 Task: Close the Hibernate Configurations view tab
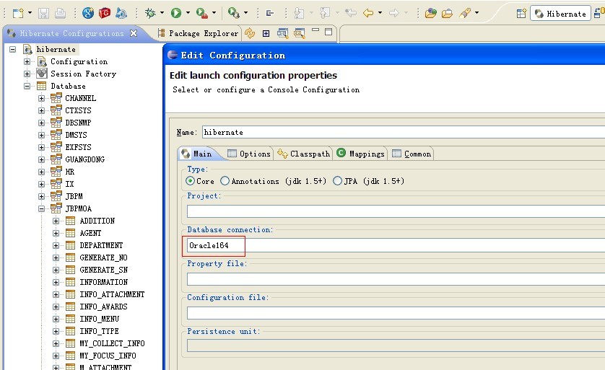point(134,33)
